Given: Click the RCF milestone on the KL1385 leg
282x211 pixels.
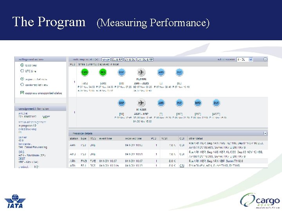Looking at the screenshot, I should pyautogui.click(x=179, y=103).
